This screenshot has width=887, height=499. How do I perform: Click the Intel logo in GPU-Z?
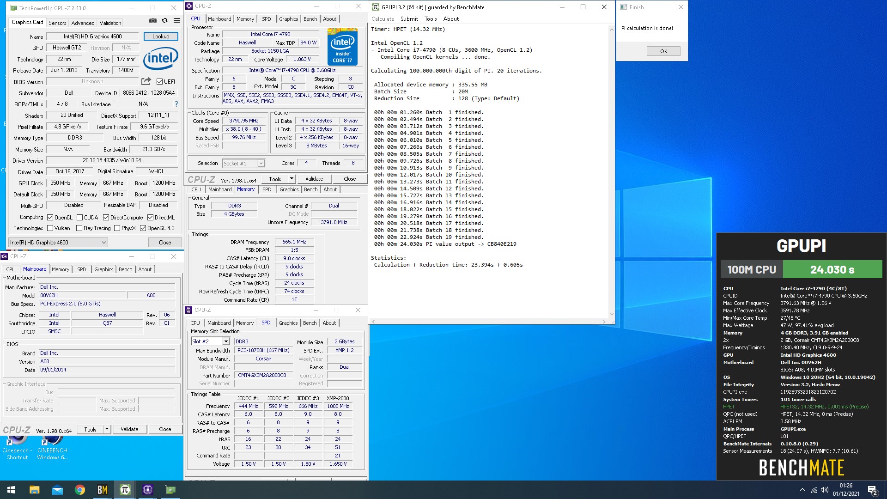(x=160, y=58)
